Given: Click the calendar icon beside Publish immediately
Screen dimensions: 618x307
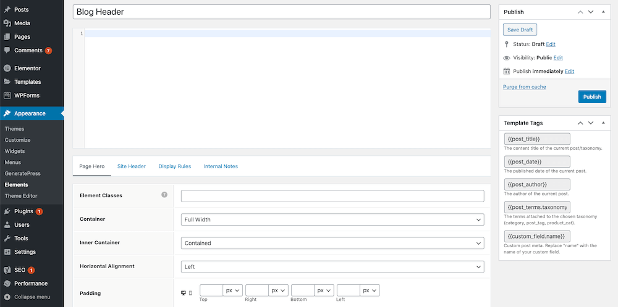Looking at the screenshot, I should point(507,71).
